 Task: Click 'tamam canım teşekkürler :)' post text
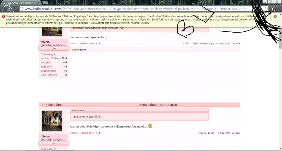click(x=89, y=37)
